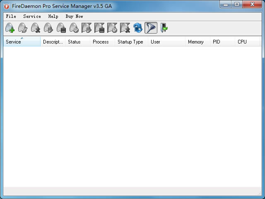Viewport: 265px width, 199px height.
Task: Sort by the Service column header
Action: point(22,41)
